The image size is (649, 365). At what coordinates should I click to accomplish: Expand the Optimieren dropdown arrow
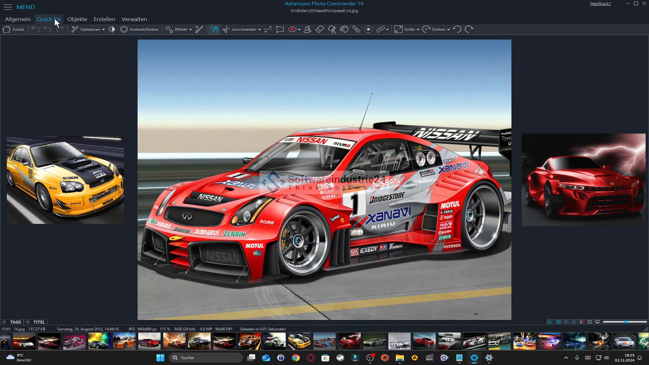pos(103,30)
